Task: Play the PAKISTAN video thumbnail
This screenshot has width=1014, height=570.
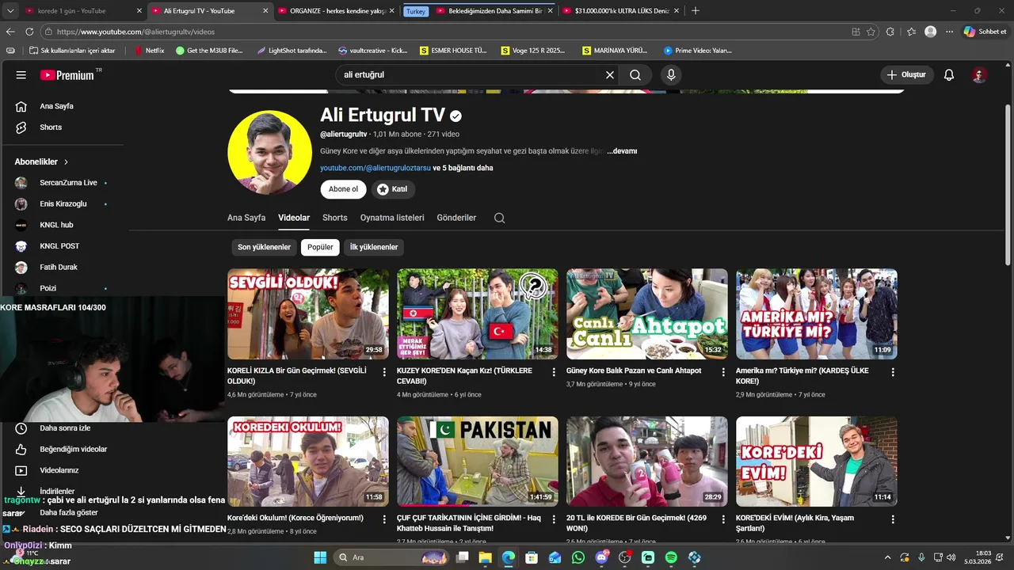Action: click(477, 462)
